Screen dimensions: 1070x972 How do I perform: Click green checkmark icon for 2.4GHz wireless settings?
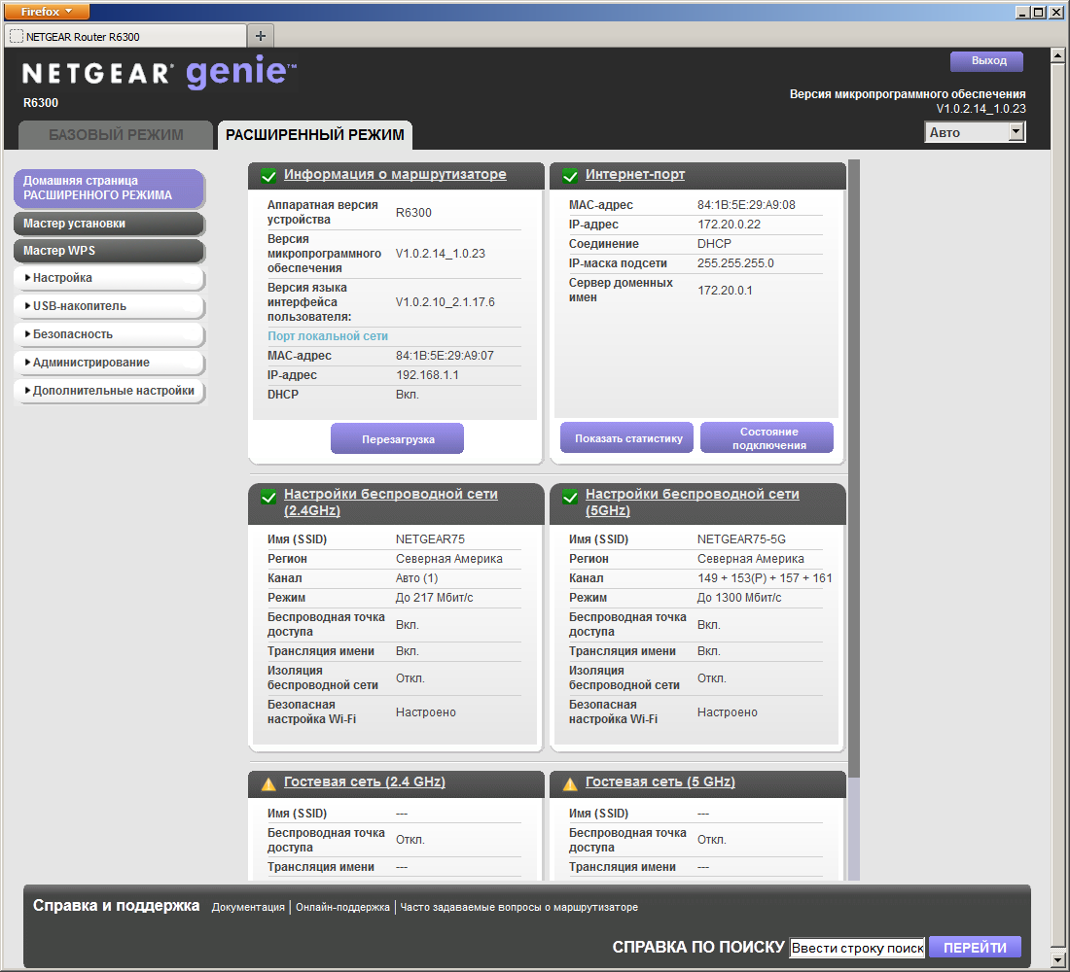tap(268, 498)
